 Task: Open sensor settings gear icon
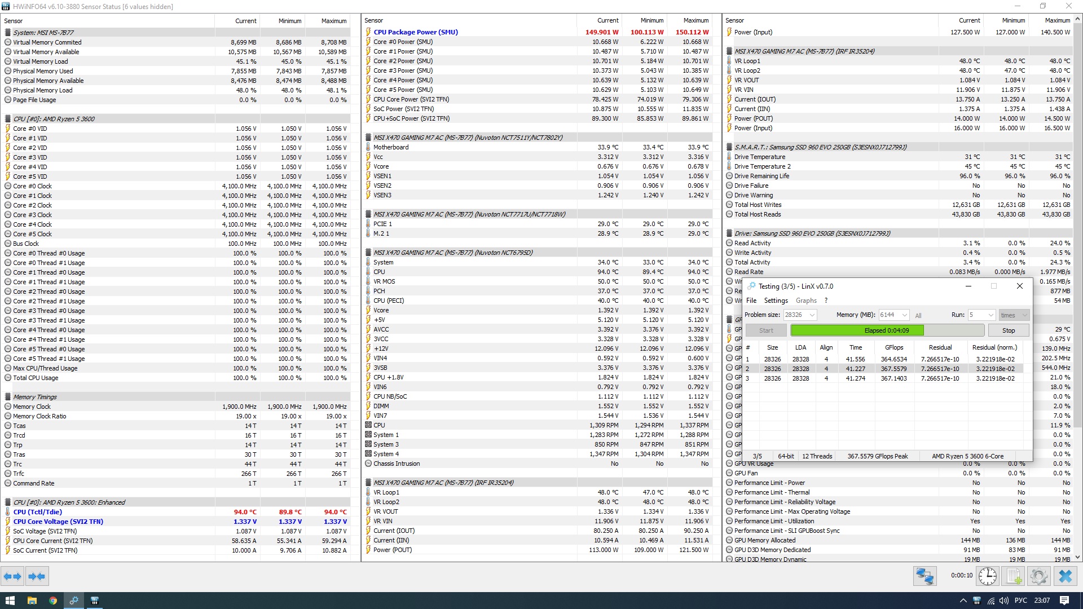click(x=1039, y=576)
